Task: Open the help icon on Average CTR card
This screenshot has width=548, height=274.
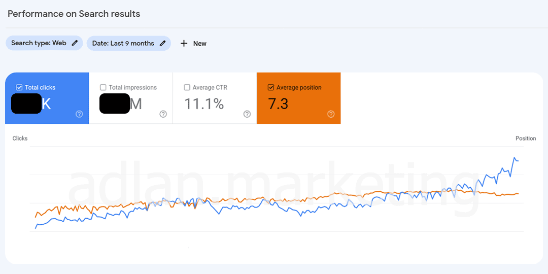Action: tap(247, 114)
